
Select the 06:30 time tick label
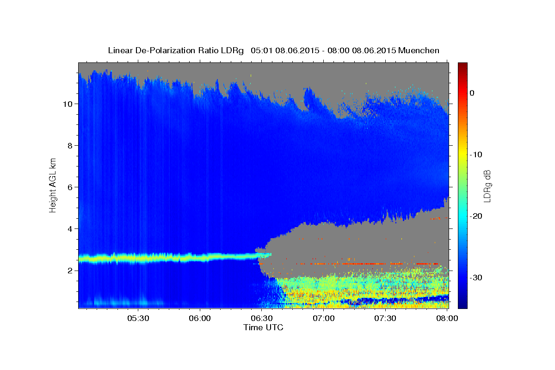coord(262,318)
